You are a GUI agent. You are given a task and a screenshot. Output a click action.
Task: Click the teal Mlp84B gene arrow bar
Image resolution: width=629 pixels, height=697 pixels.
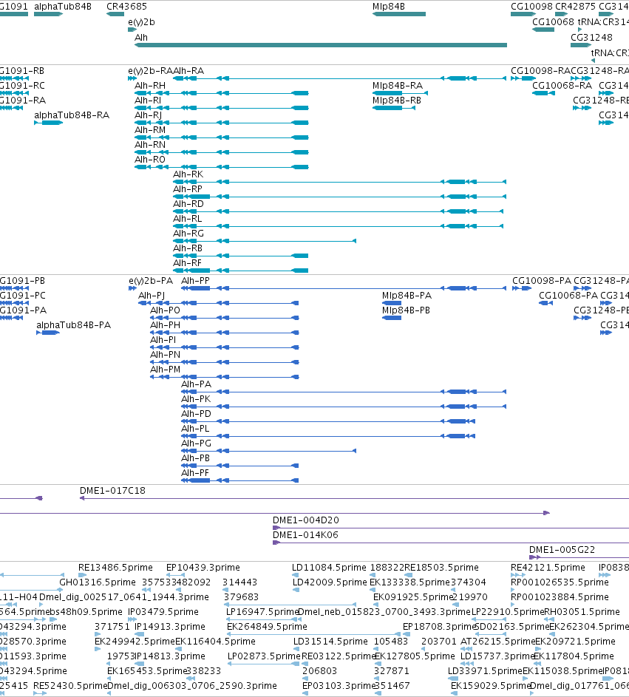[x=398, y=14]
